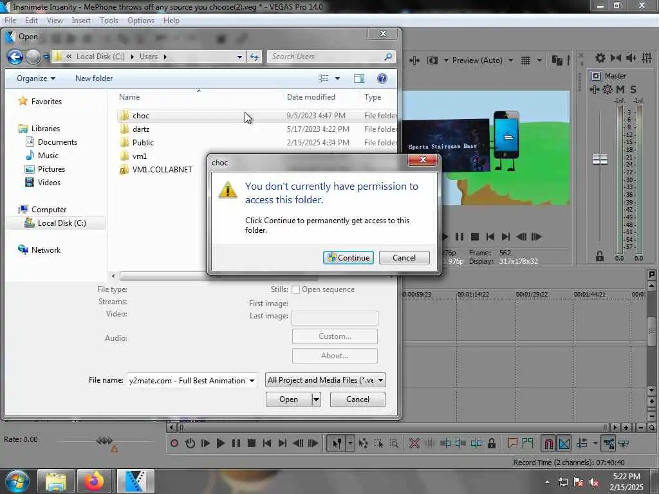Open the Open button's split arrow menu
Viewport: 659px width, 494px height.
[x=317, y=399]
